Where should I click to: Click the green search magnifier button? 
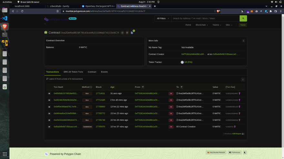coord(243,18)
